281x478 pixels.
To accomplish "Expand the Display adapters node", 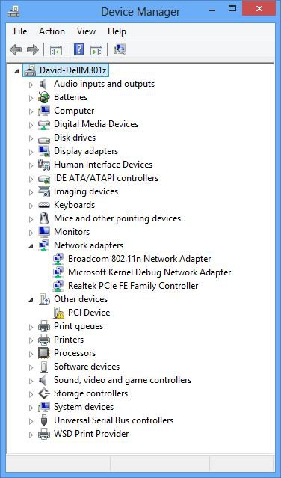I will 31,152.
